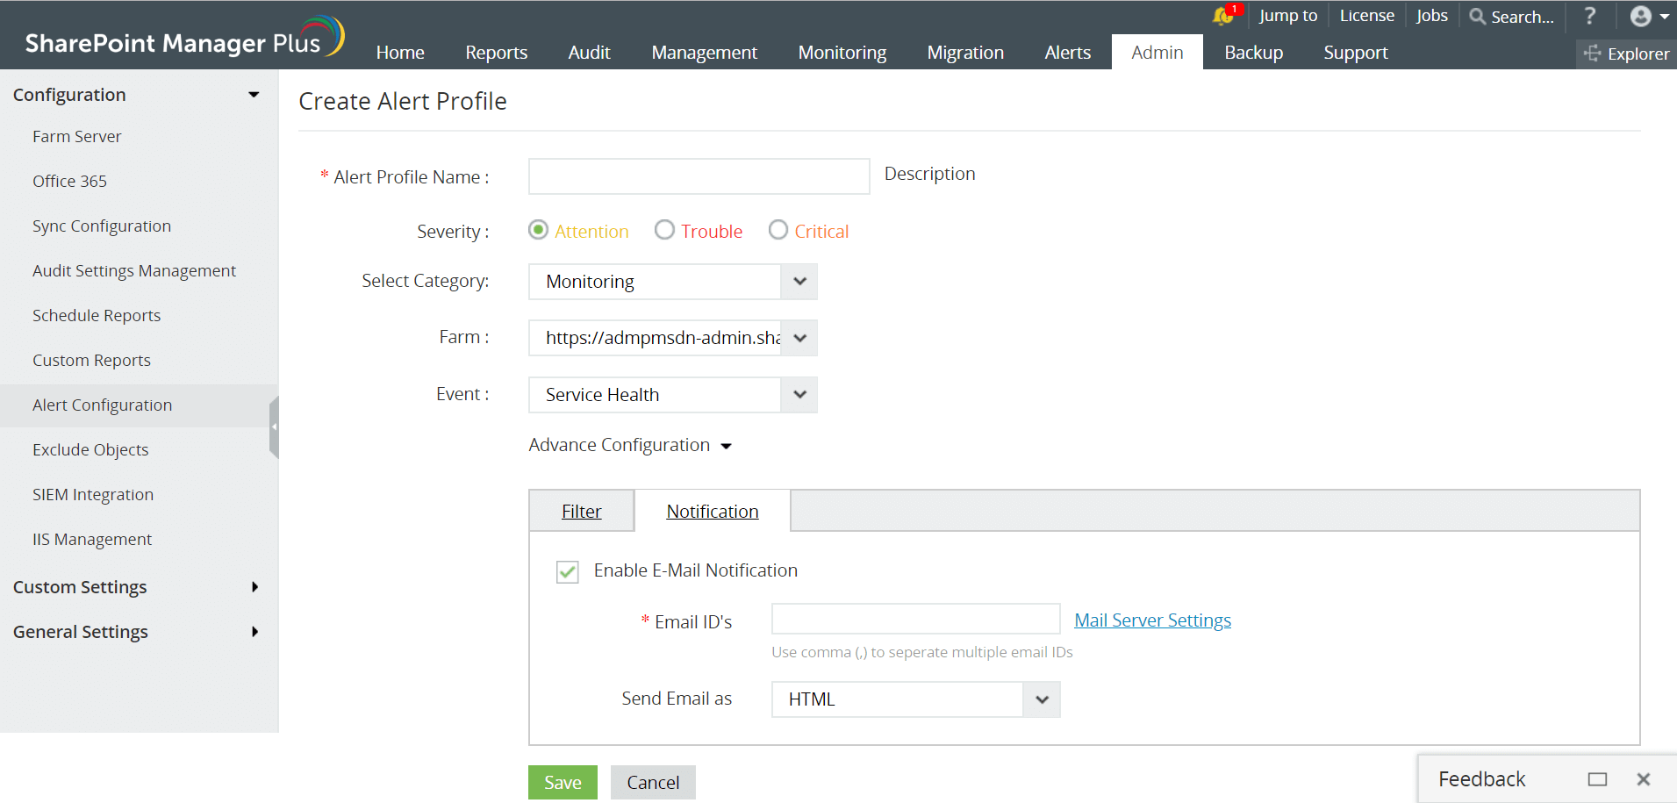1677x803 pixels.
Task: Open the Select Category dropdown
Action: [673, 282]
